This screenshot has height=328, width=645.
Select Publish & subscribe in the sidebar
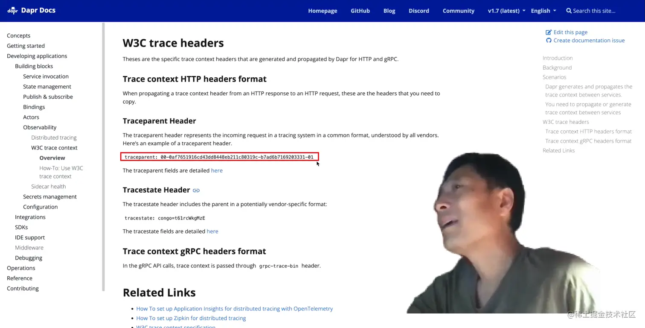pos(48,97)
